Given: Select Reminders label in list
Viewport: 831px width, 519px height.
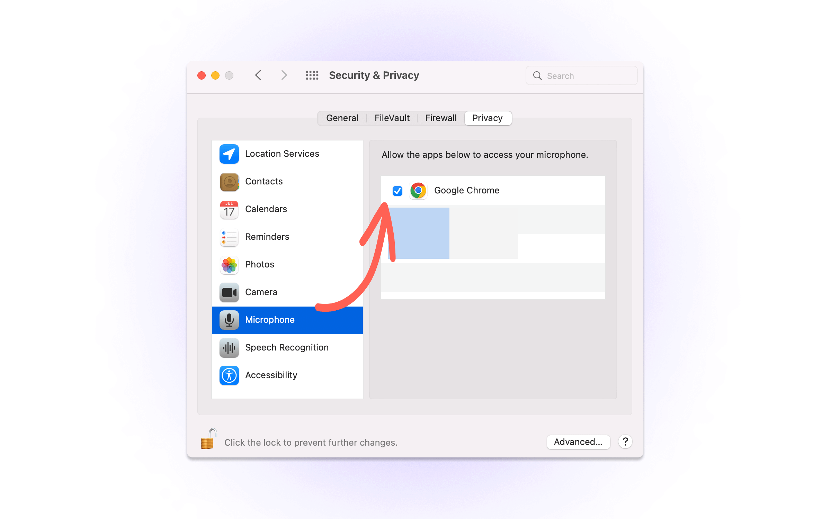Looking at the screenshot, I should point(267,237).
